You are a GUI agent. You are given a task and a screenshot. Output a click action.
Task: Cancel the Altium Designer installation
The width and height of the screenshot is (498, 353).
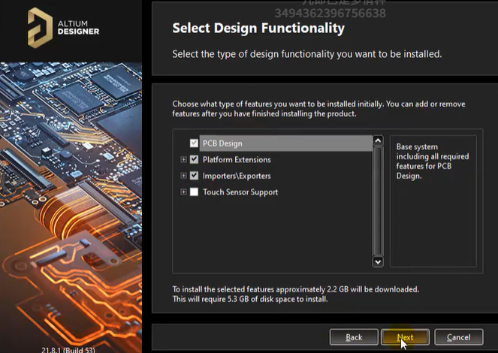click(459, 336)
